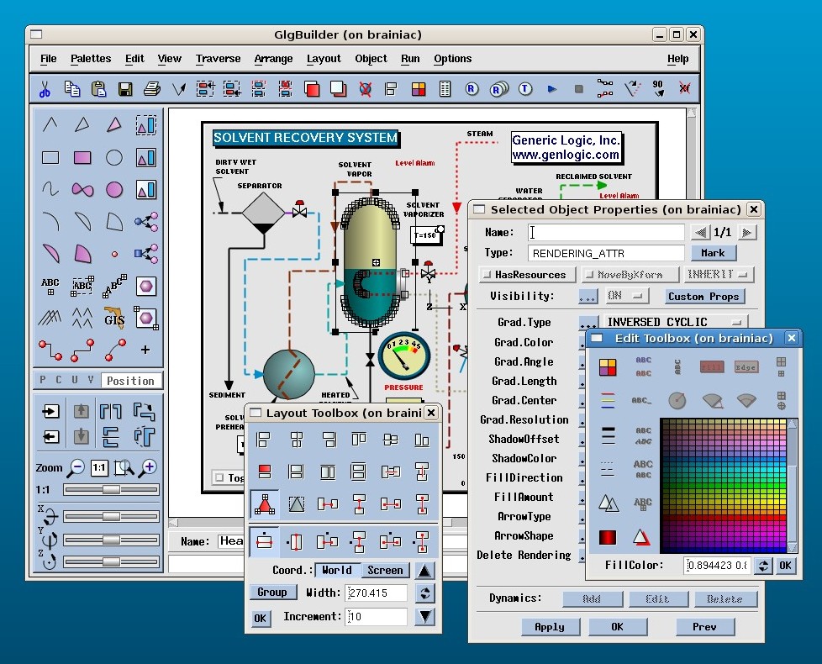The height and width of the screenshot is (664, 822).
Task: Click the Apply button in object properties
Action: tap(551, 626)
